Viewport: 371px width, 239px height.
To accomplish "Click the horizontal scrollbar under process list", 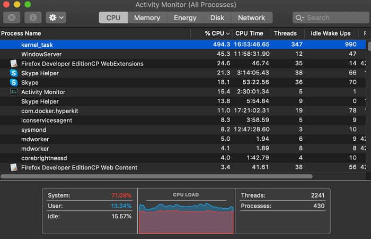I will 157,176.
